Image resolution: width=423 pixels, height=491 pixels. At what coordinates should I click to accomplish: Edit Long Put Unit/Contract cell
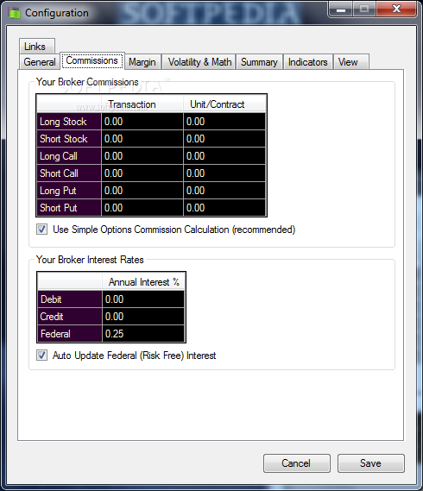224,191
